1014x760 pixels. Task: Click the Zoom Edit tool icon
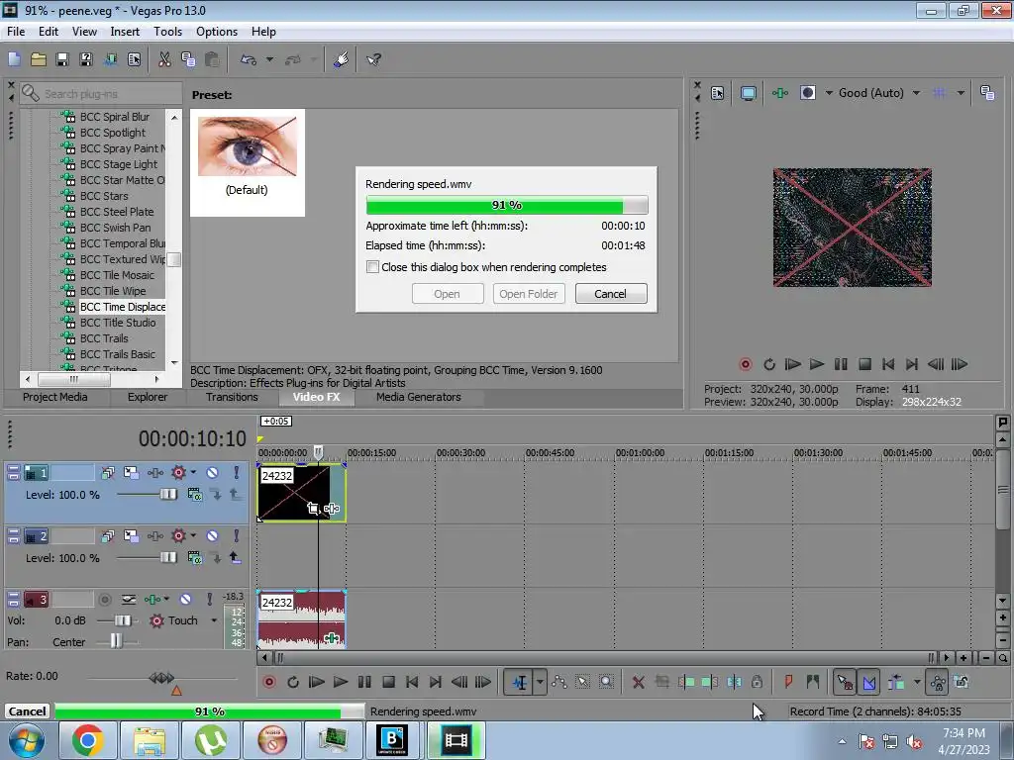(x=606, y=682)
